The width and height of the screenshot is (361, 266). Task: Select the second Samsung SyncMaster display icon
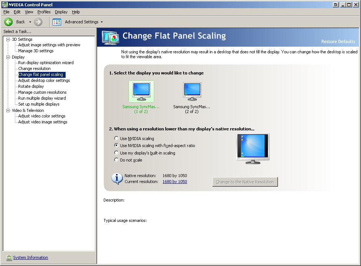pyautogui.click(x=192, y=91)
